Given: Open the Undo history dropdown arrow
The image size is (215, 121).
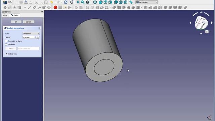Looking at the screenshot, I should (55, 2).
